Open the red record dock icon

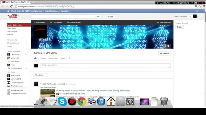point(72,101)
